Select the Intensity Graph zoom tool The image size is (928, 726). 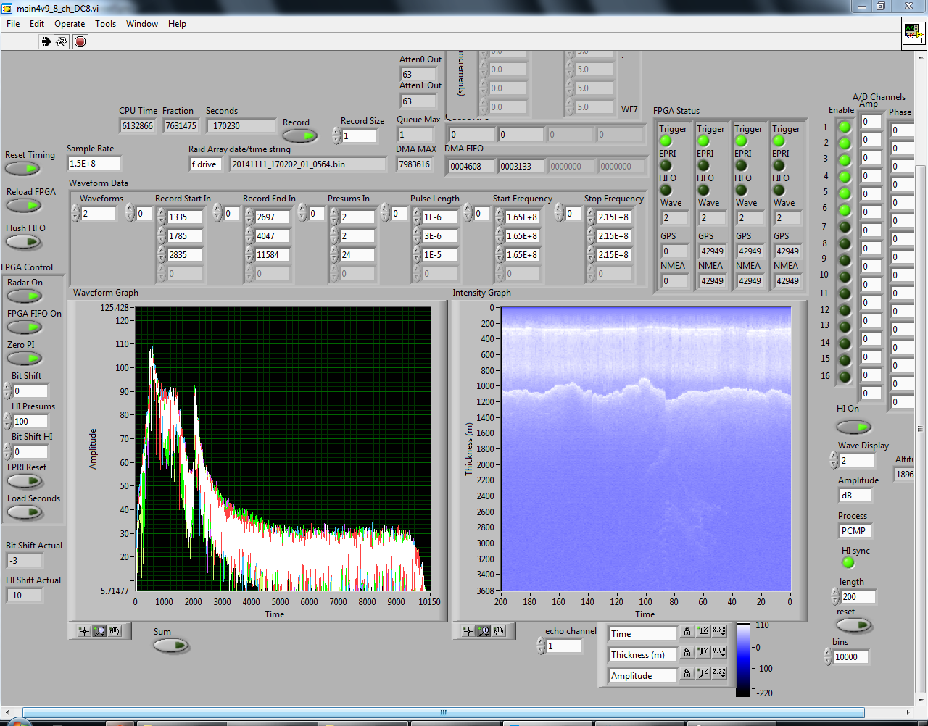coord(484,631)
